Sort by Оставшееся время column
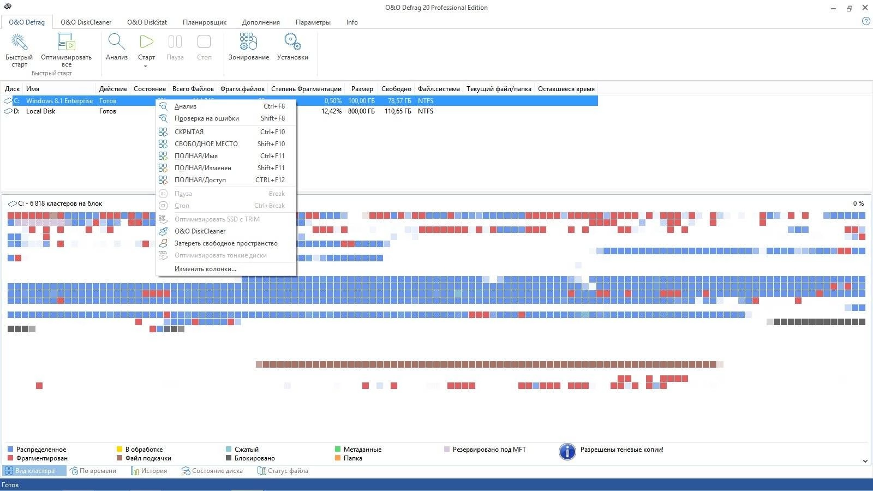Screen dimensions: 873x491 [x=566, y=89]
